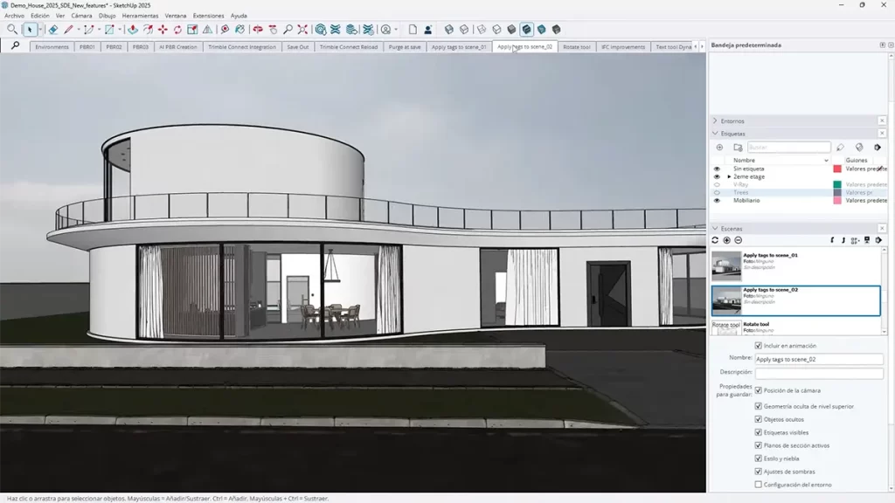Add a new scene using the plus icon

coord(726,240)
